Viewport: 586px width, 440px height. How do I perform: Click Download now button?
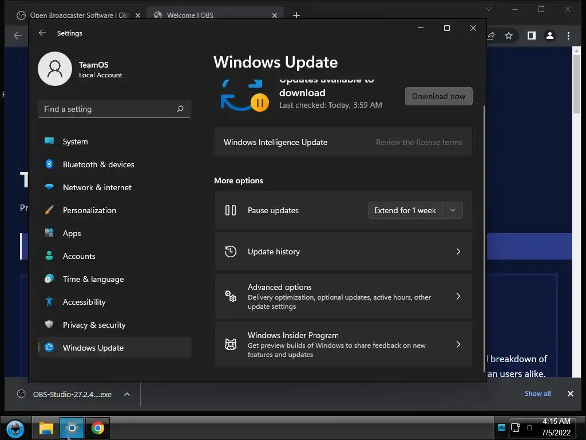pos(438,96)
